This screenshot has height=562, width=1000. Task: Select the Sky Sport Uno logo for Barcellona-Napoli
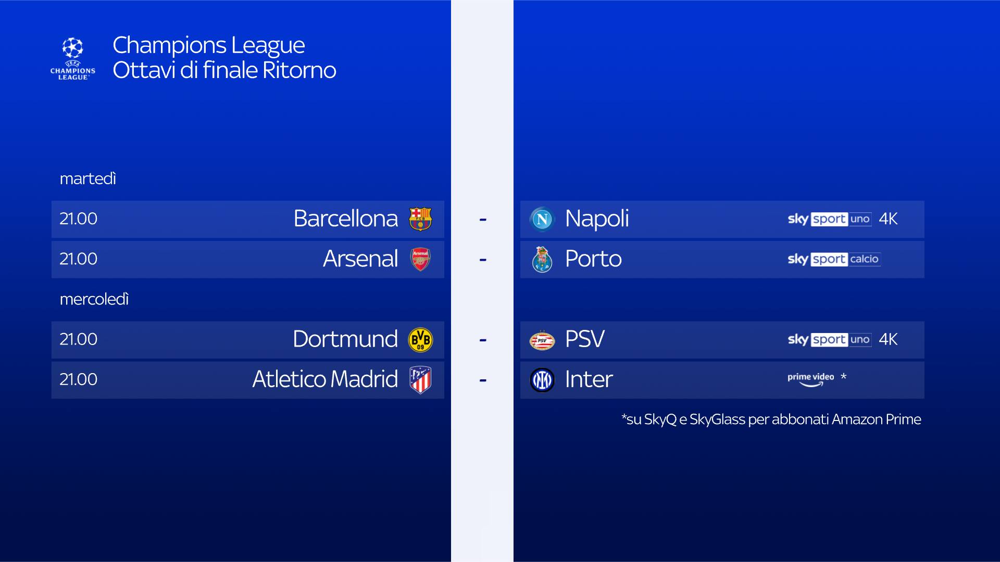[x=829, y=219]
